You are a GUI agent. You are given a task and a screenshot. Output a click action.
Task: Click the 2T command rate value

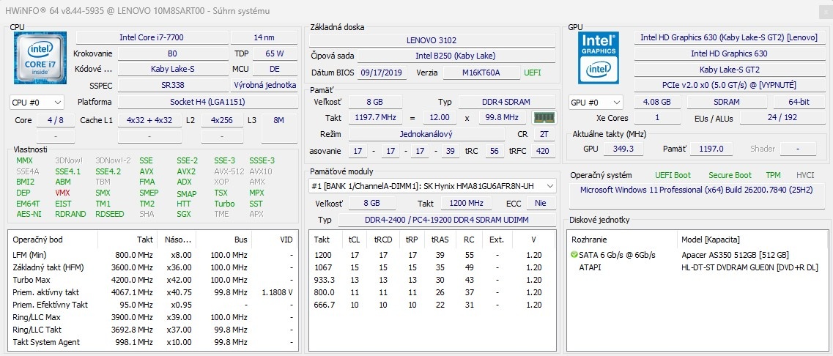click(x=544, y=135)
